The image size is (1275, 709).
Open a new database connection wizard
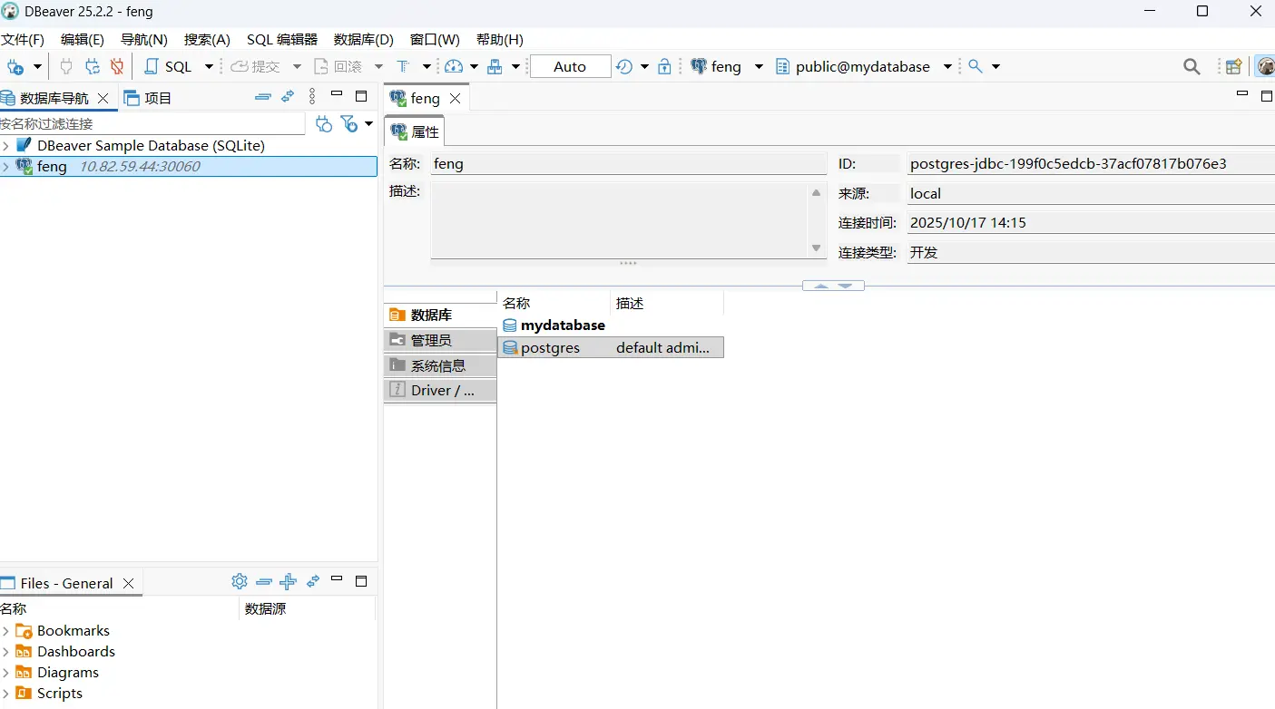[x=16, y=66]
